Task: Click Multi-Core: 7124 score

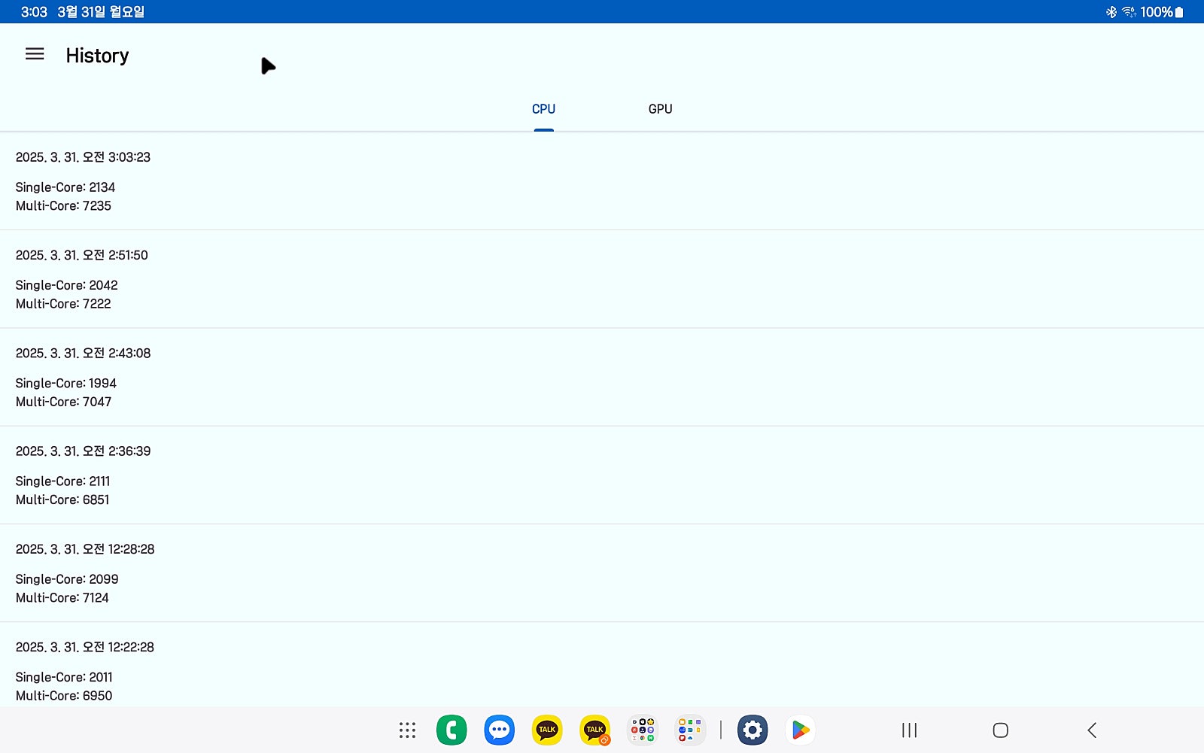Action: (x=62, y=598)
